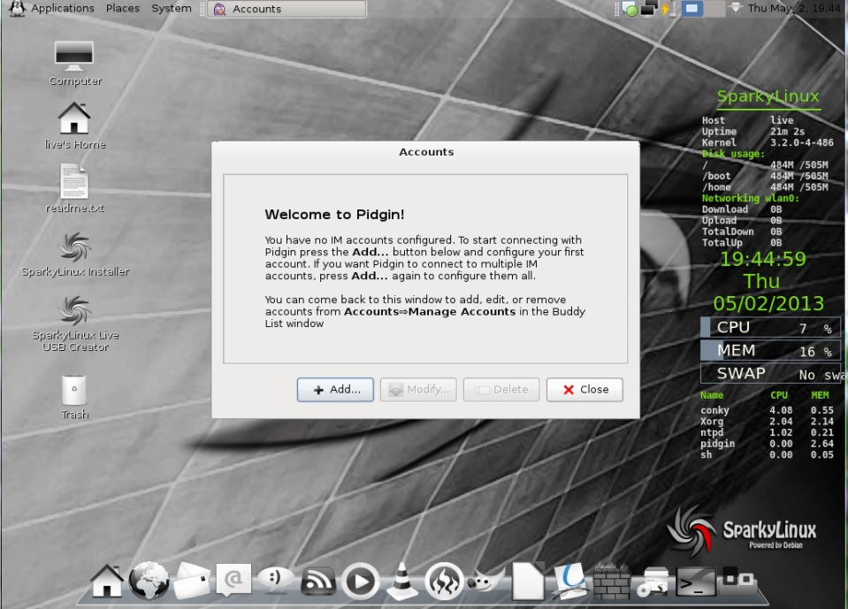The height and width of the screenshot is (609, 848).
Task: Open the firewall brick wall dock icon
Action: (612, 582)
